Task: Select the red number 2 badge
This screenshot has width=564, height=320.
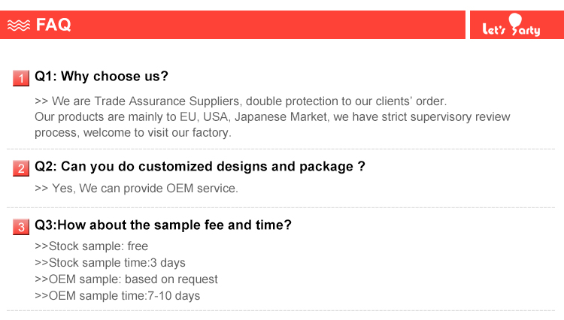Action: [x=21, y=168]
